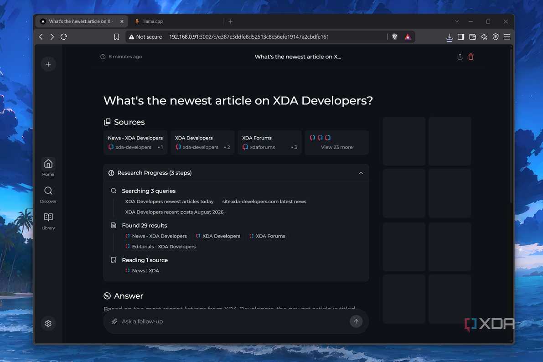Click 'Searching 3 queries' step
The width and height of the screenshot is (543, 362).
point(149,191)
